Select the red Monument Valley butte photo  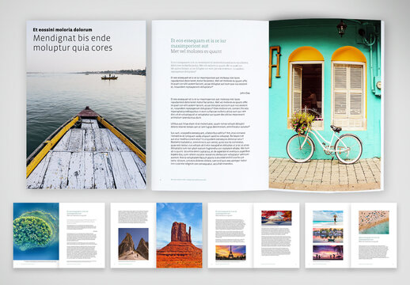(x=180, y=235)
